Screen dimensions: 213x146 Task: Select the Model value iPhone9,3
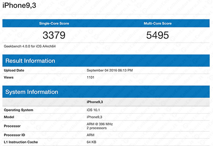94,117
